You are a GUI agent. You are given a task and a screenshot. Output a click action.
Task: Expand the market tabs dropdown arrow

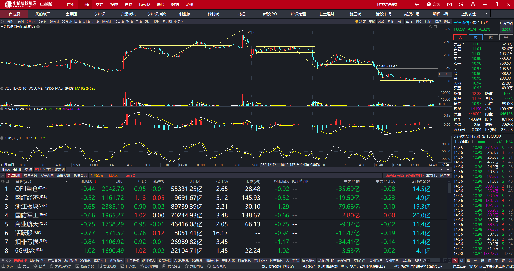tap(486, 13)
